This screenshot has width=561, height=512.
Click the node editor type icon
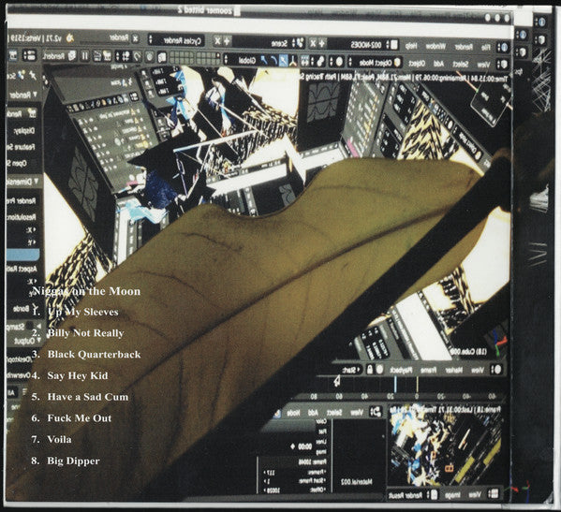tap(376, 412)
